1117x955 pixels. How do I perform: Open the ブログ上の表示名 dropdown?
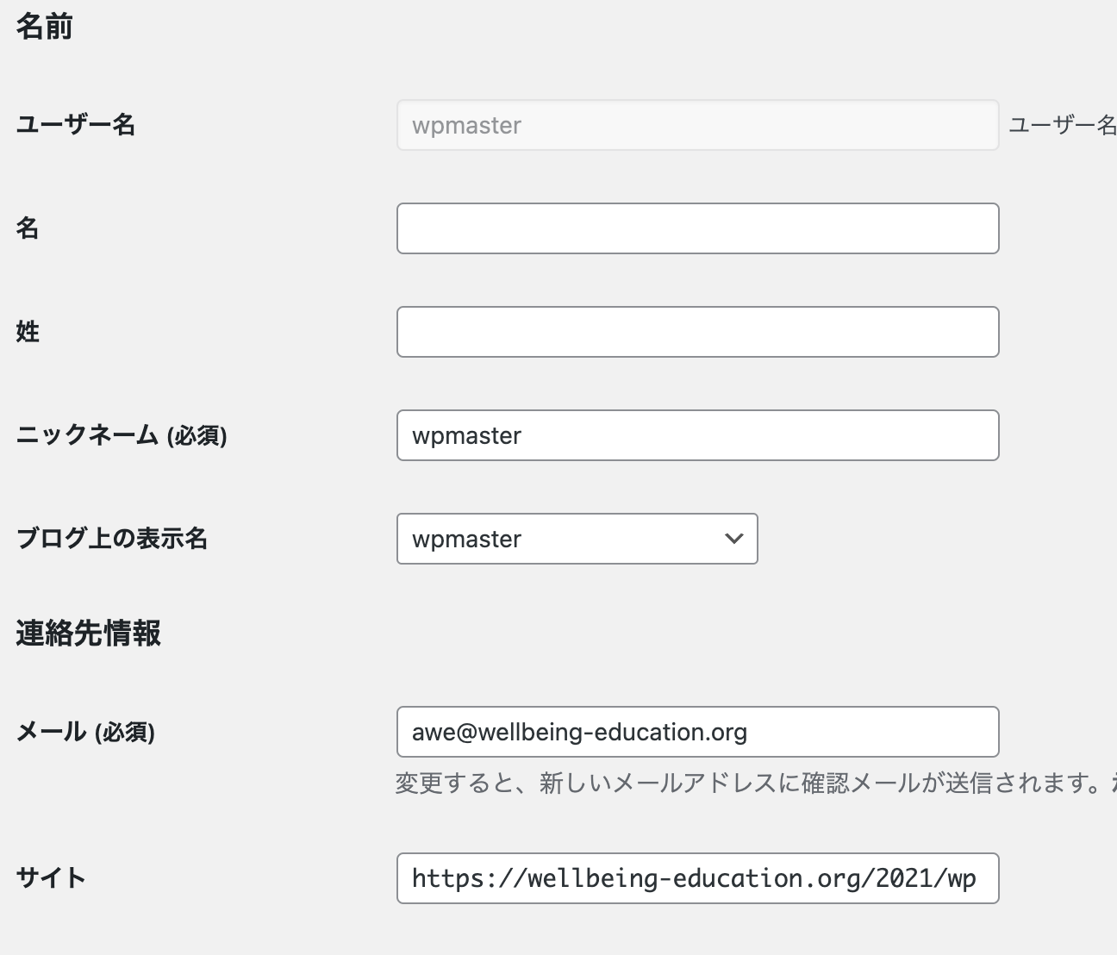coord(576,539)
